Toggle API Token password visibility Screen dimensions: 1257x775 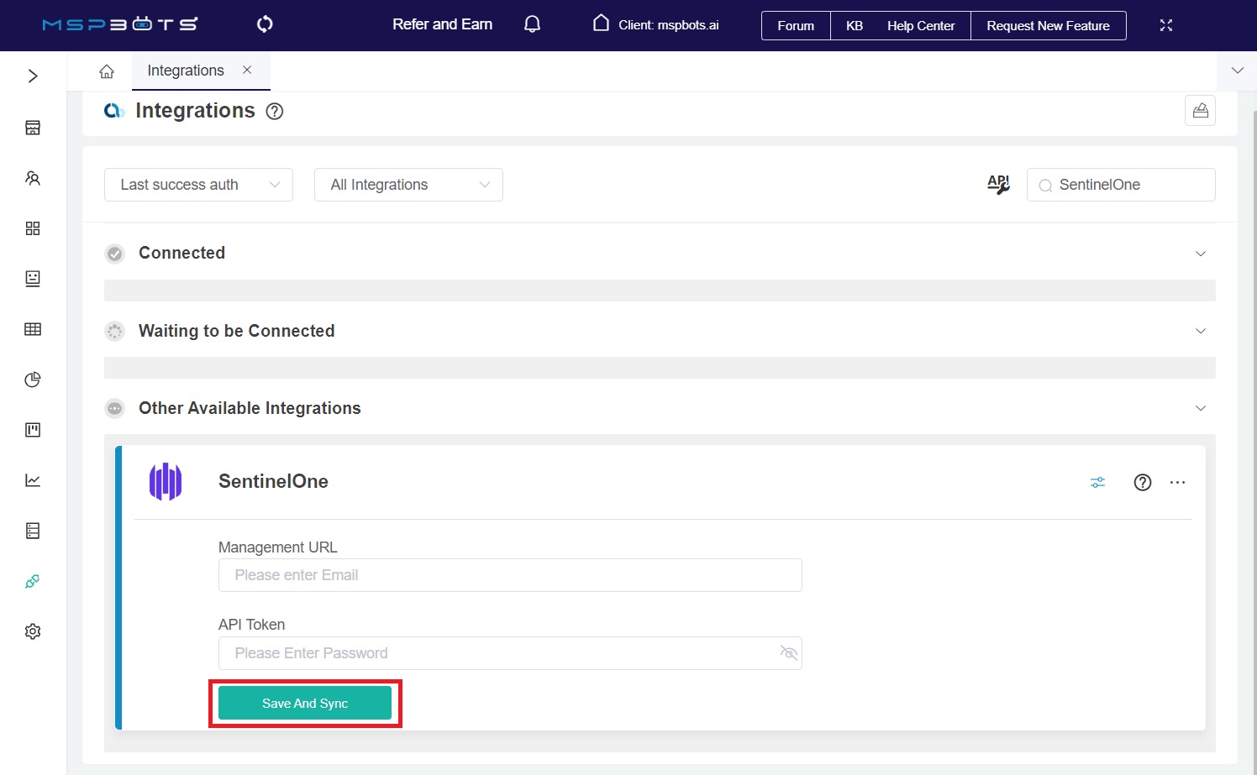point(788,652)
